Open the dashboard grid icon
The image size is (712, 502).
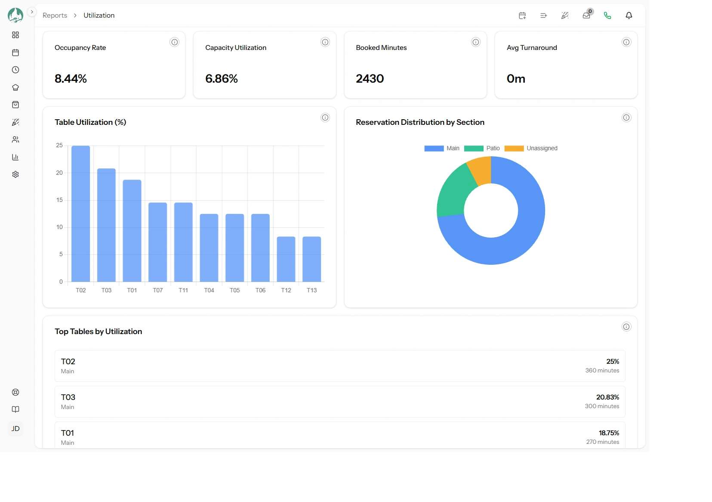[x=15, y=35]
